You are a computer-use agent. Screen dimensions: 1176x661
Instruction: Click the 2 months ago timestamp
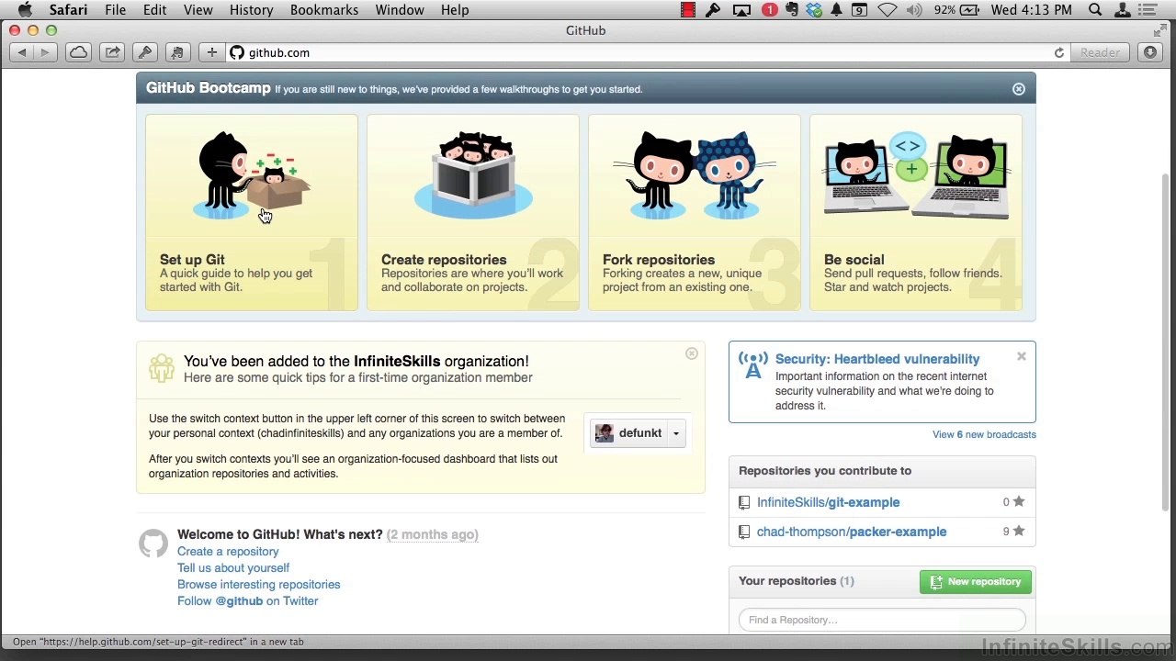click(433, 535)
